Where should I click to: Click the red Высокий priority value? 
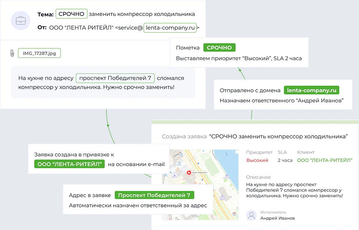tap(257, 160)
